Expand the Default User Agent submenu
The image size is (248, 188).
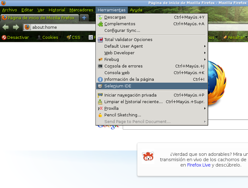[152, 46]
